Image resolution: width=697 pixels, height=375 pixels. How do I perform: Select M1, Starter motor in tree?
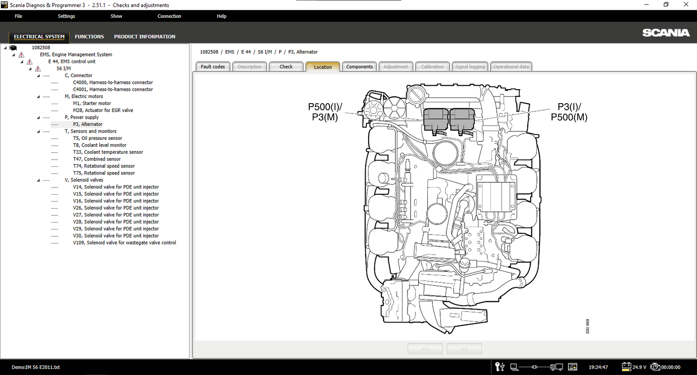[x=92, y=104]
